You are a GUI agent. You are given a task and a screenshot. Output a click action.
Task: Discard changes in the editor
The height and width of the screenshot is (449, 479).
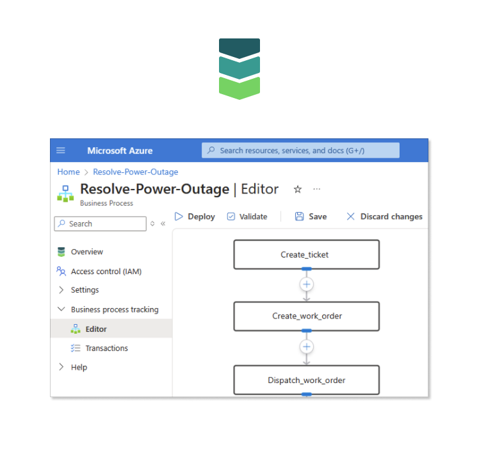click(x=384, y=216)
